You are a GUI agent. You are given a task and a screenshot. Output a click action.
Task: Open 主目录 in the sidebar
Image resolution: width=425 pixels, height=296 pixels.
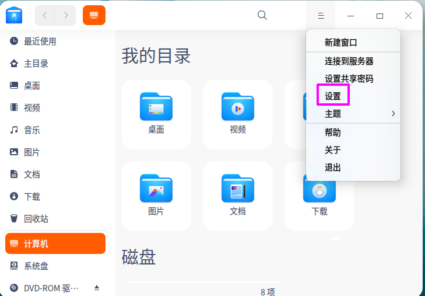click(55, 64)
